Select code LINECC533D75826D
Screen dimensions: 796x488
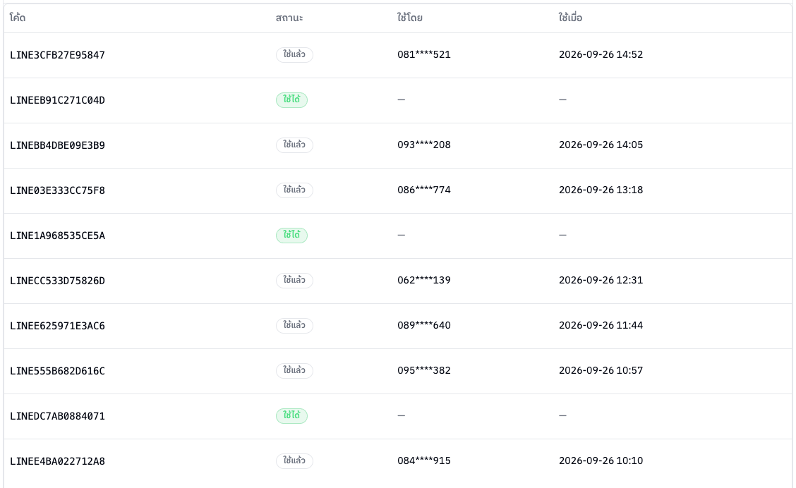pyautogui.click(x=57, y=281)
